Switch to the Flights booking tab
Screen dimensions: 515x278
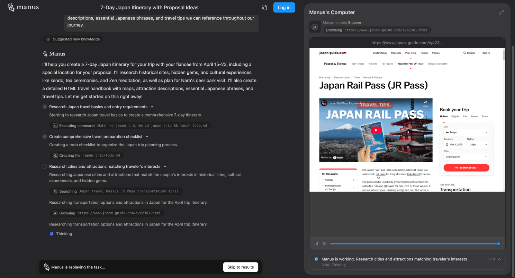click(455, 117)
